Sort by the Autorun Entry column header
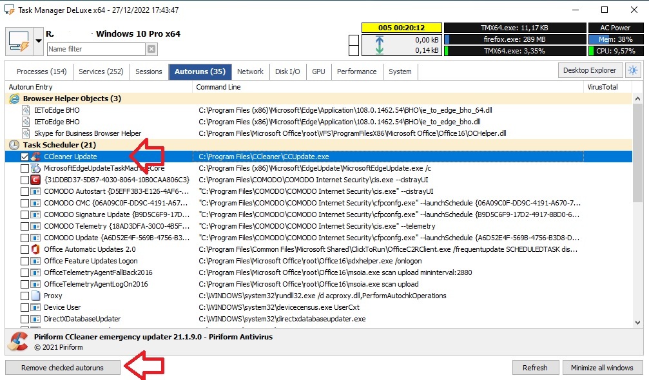Image resolution: width=649 pixels, height=380 pixels. click(99, 87)
